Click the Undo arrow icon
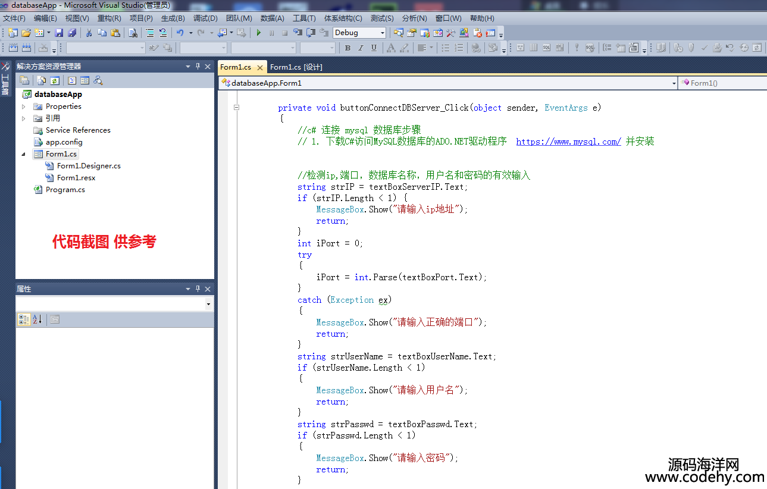 (180, 33)
